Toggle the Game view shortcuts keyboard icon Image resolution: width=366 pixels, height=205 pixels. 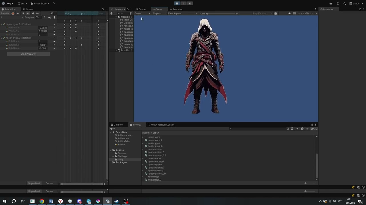[x=295, y=13]
